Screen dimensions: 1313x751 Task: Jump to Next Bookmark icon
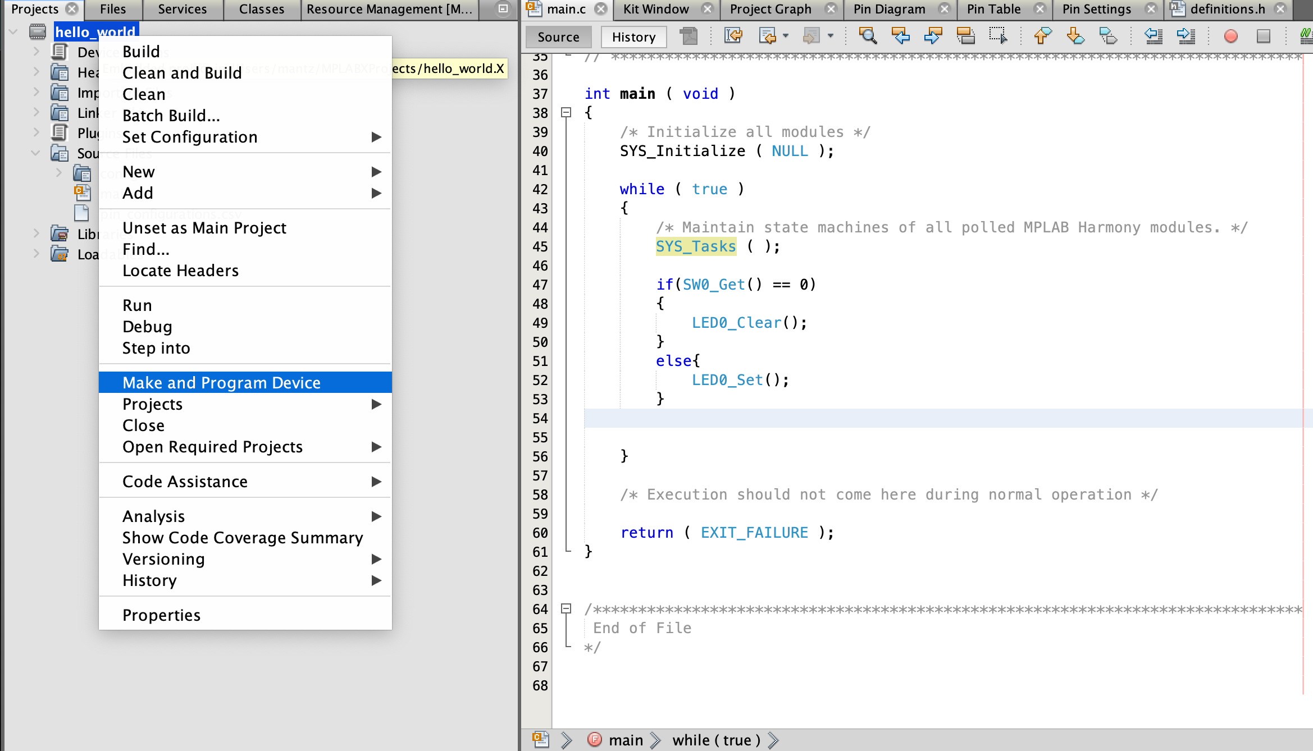coord(1075,36)
